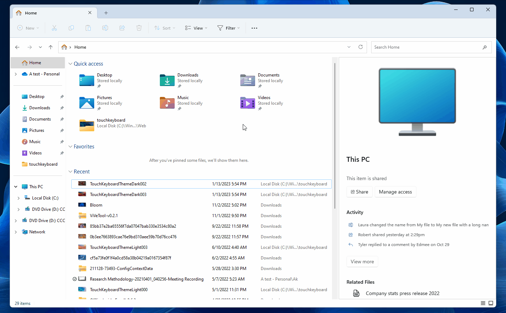Delete the selection using the trash icon
Image resolution: width=506 pixels, height=313 pixels.
[139, 28]
